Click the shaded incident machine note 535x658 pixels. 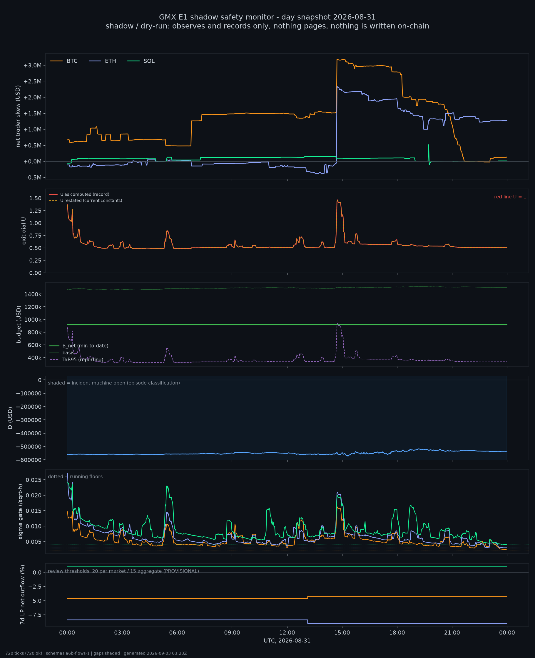114,383
